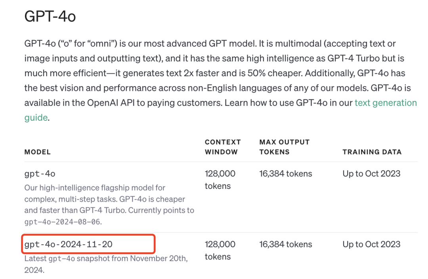This screenshot has width=428, height=279.
Task: Open the text generation guide link
Action: 386,103
